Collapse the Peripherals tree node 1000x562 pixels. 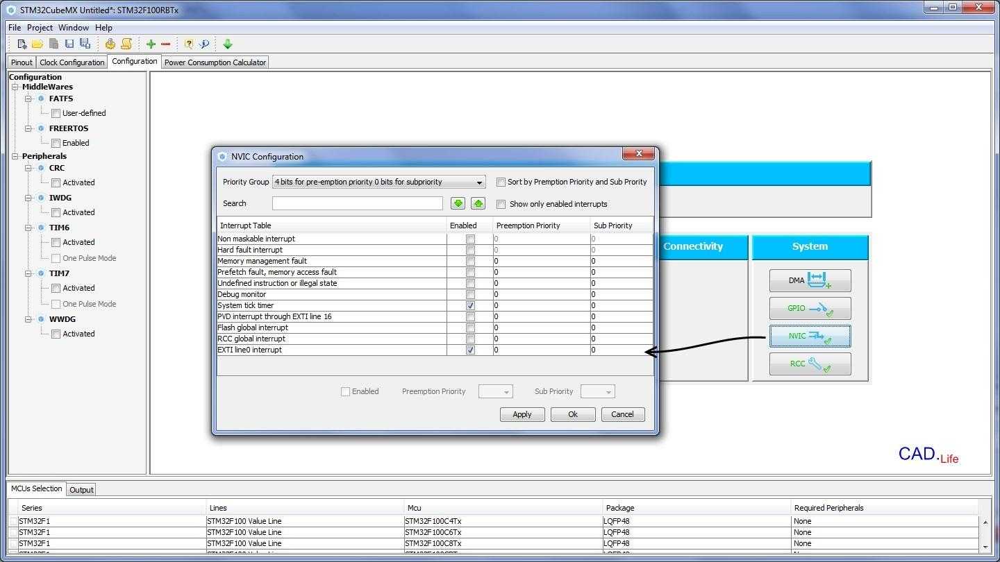click(15, 156)
